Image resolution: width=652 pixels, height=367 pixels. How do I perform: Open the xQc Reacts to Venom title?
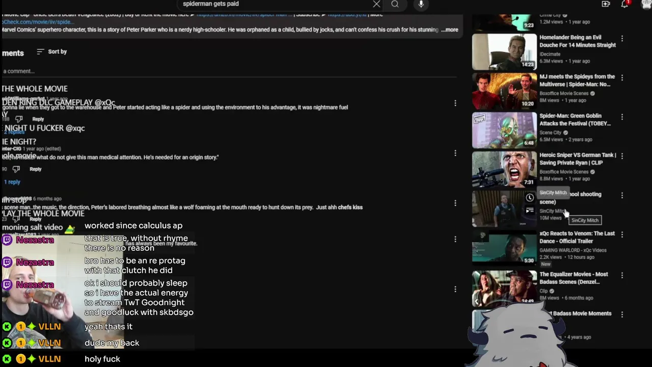pyautogui.click(x=577, y=238)
